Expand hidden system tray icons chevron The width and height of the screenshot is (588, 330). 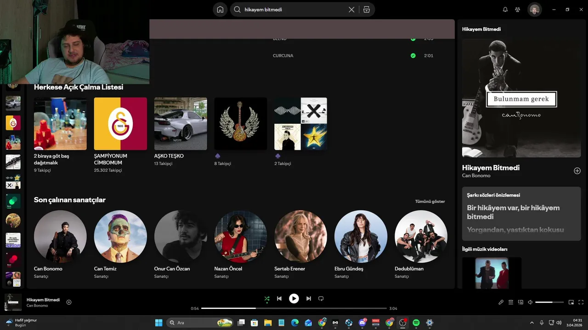532,323
